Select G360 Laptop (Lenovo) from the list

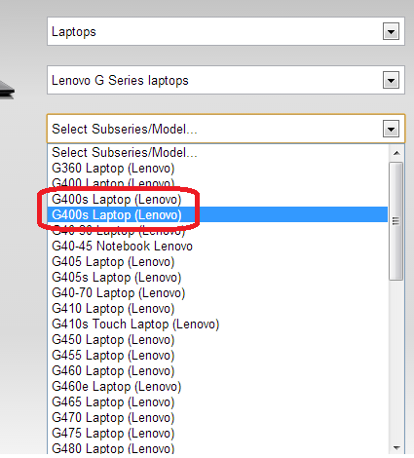[x=217, y=168]
